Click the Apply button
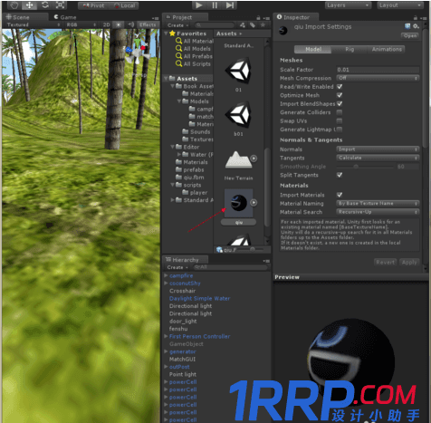 [x=409, y=263]
